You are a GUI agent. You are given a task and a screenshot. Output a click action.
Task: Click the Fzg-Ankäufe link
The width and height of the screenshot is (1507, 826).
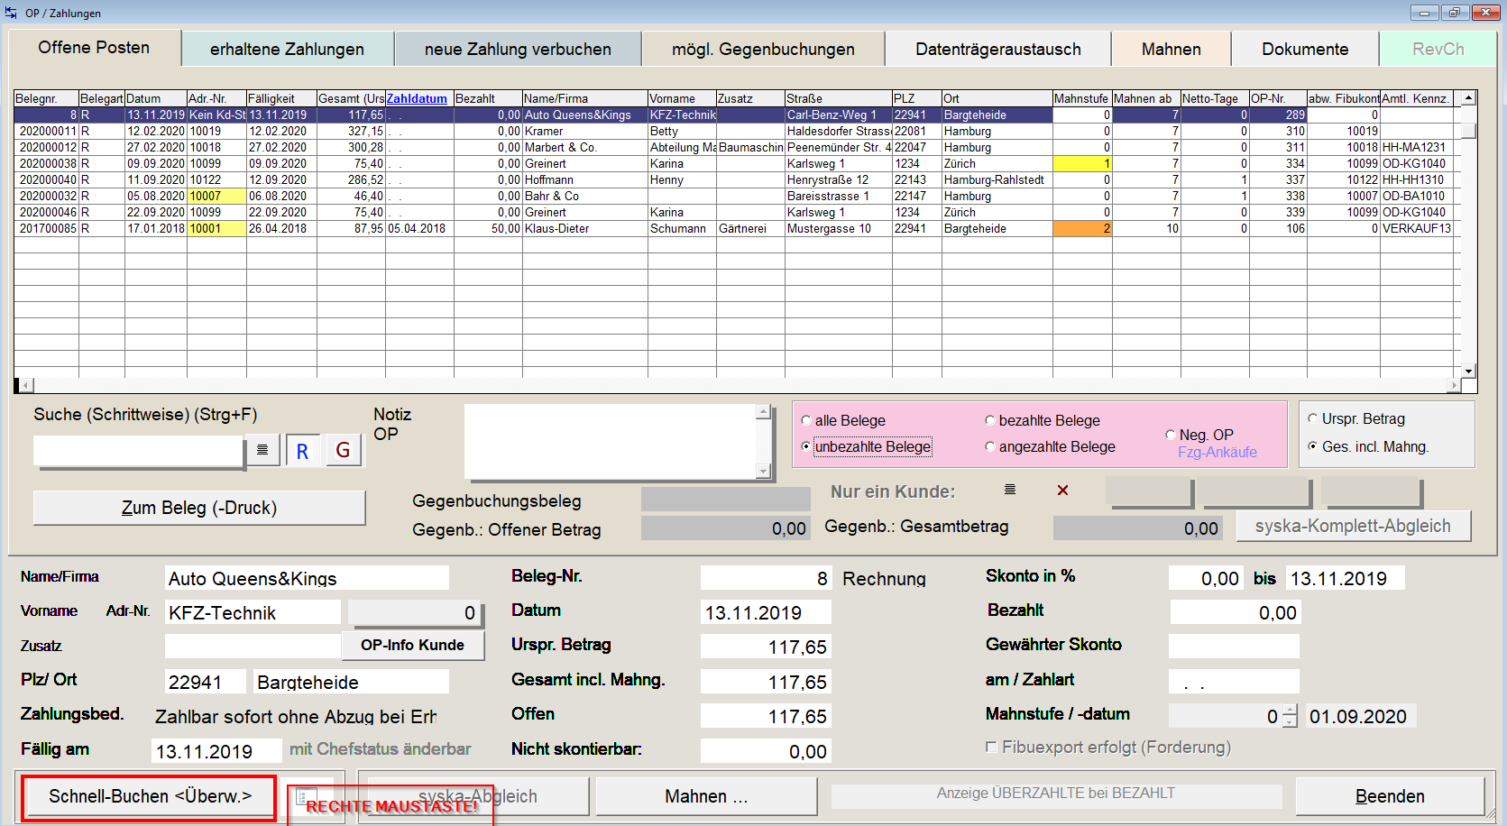point(1217,453)
